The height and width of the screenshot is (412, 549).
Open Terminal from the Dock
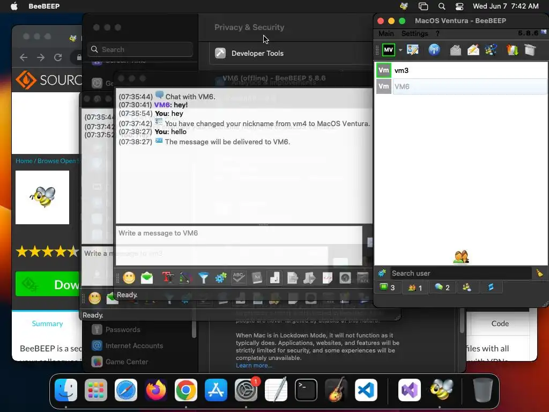point(306,390)
